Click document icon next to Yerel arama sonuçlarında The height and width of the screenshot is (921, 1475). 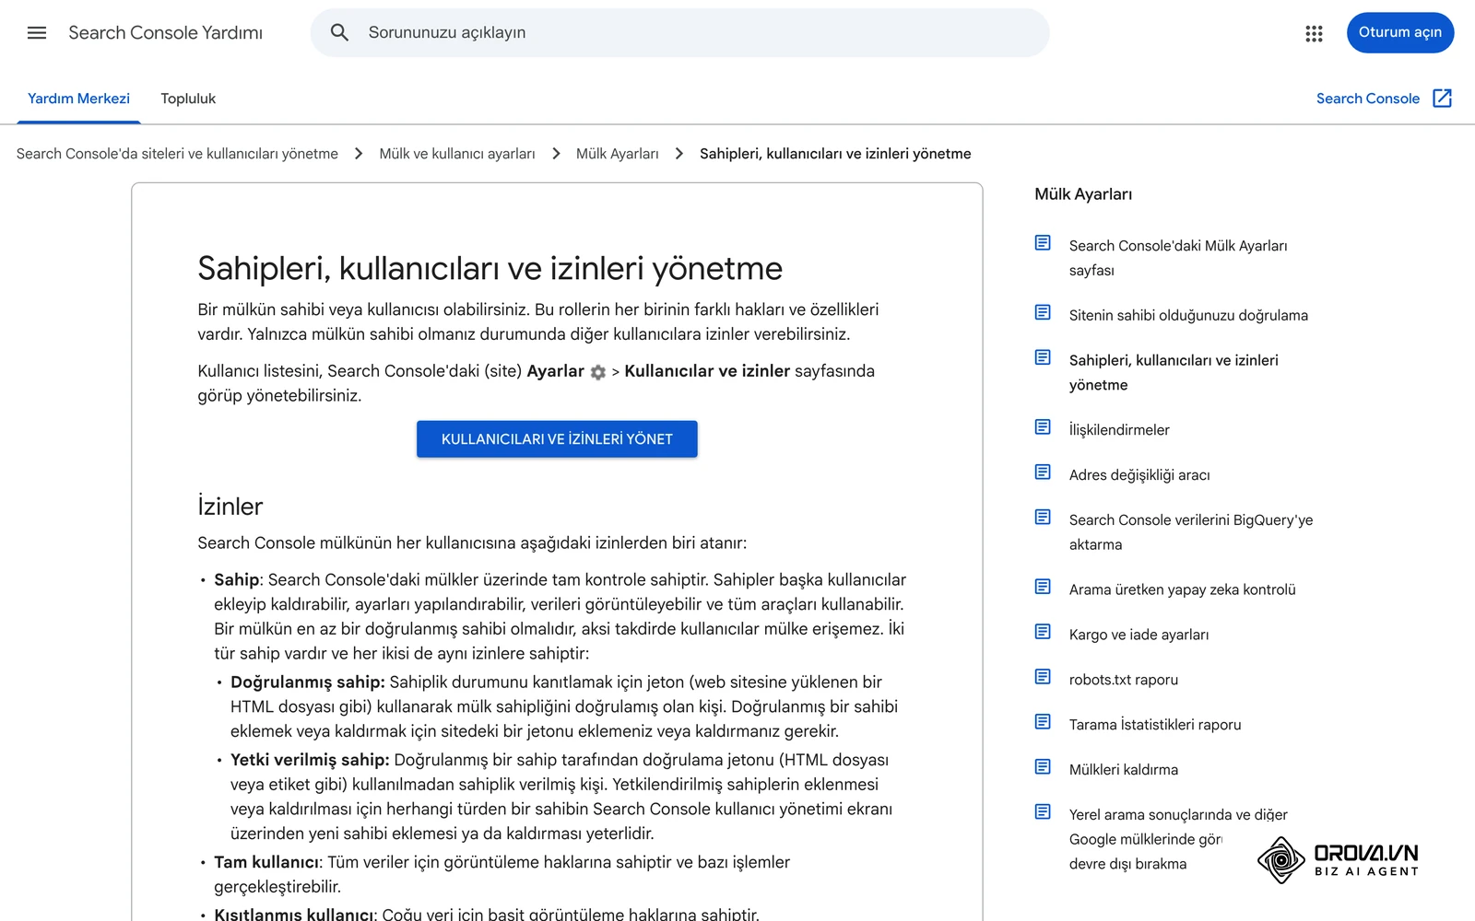[x=1043, y=811]
